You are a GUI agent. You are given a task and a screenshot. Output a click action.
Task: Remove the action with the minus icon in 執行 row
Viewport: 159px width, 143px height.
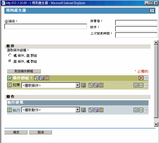pyautogui.click(x=141, y=110)
